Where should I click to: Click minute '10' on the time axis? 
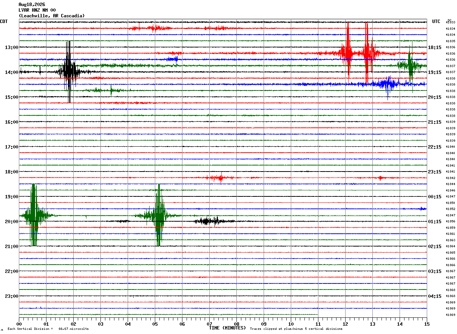point(291,324)
